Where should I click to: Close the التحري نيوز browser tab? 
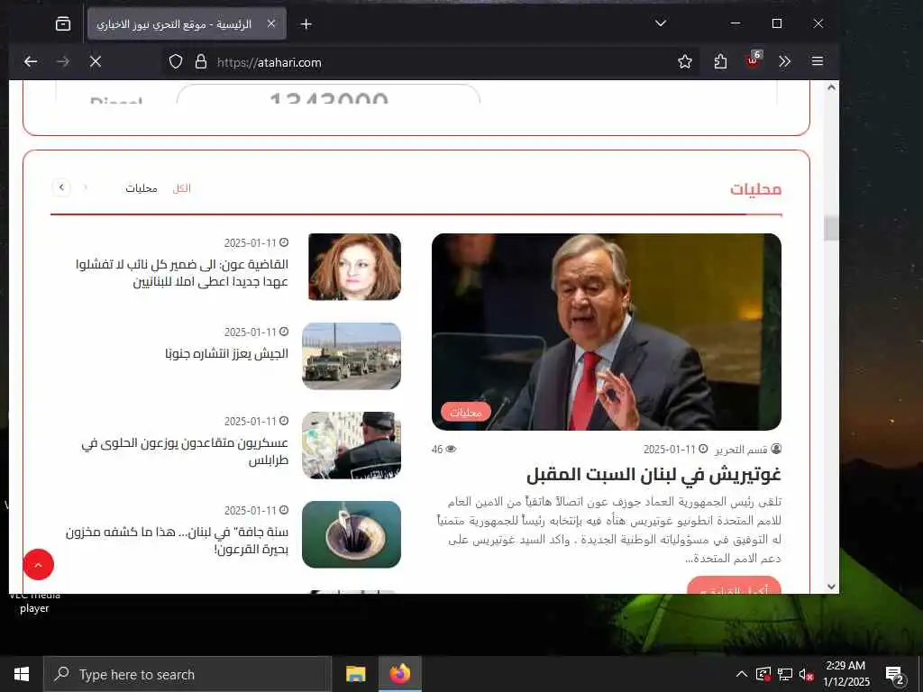[x=271, y=23]
